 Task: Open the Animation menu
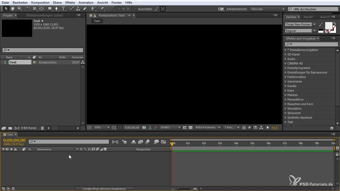[86, 2]
